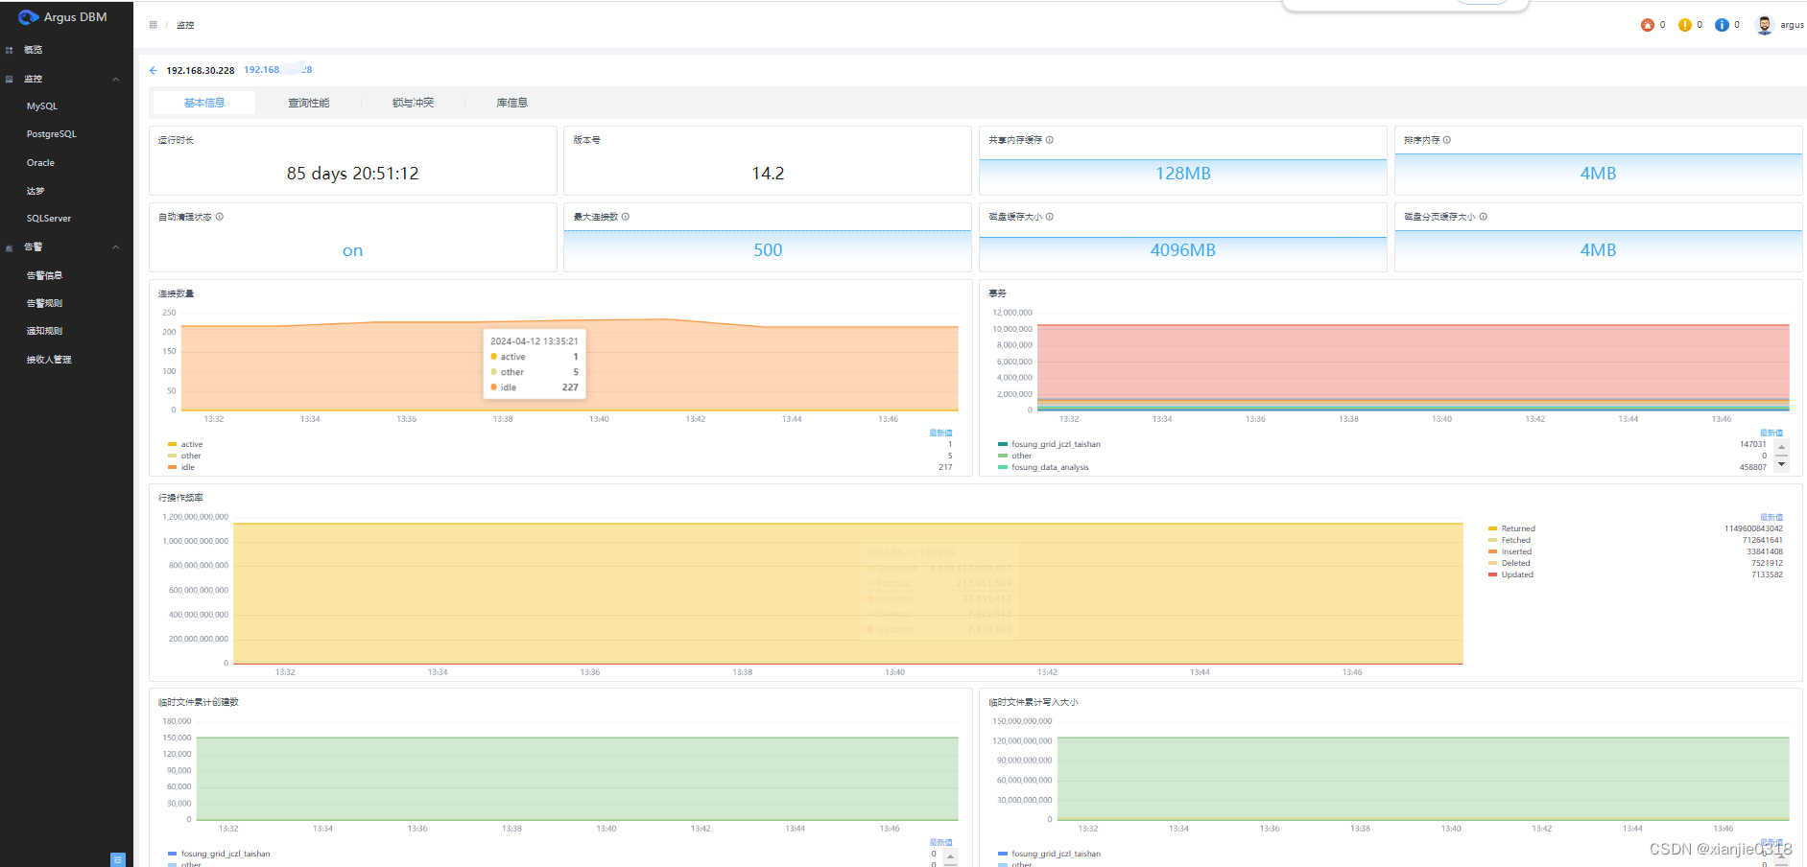Open 通知规则 in the sidebar menu
This screenshot has height=867, width=1807.
[44, 331]
